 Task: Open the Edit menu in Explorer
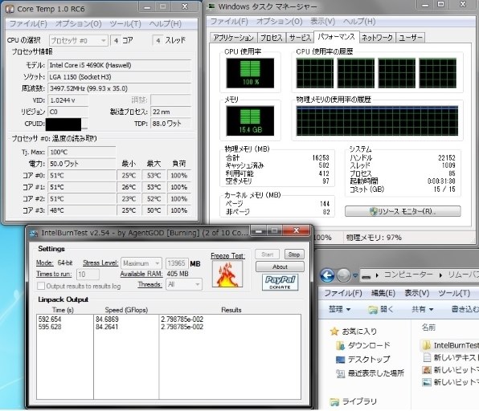[x=383, y=293]
